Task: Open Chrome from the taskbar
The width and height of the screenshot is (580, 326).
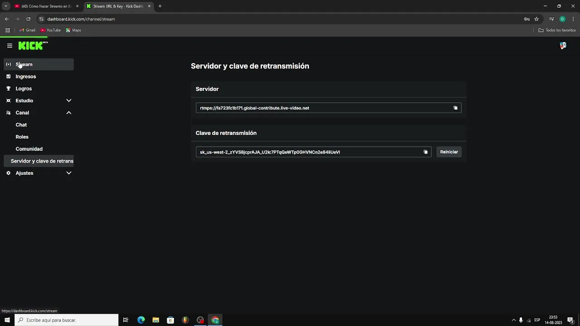Action: 215,320
